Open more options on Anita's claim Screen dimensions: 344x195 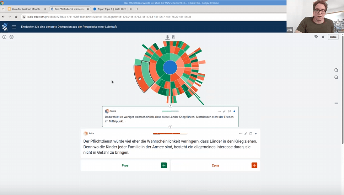click(x=241, y=134)
